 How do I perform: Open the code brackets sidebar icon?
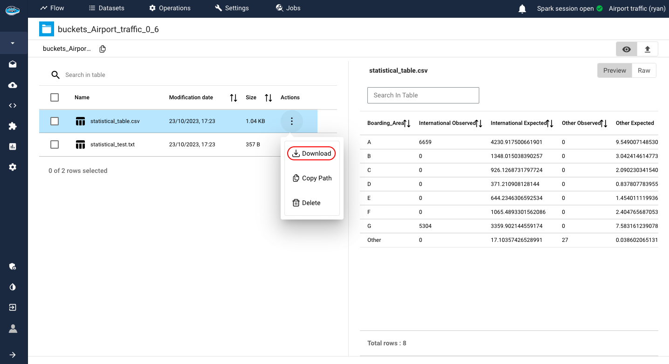pos(13,105)
